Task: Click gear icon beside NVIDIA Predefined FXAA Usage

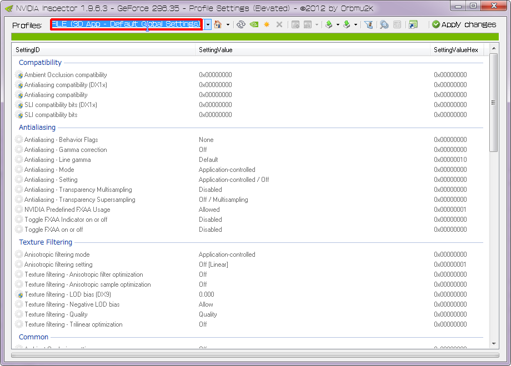Action: pyautogui.click(x=19, y=210)
